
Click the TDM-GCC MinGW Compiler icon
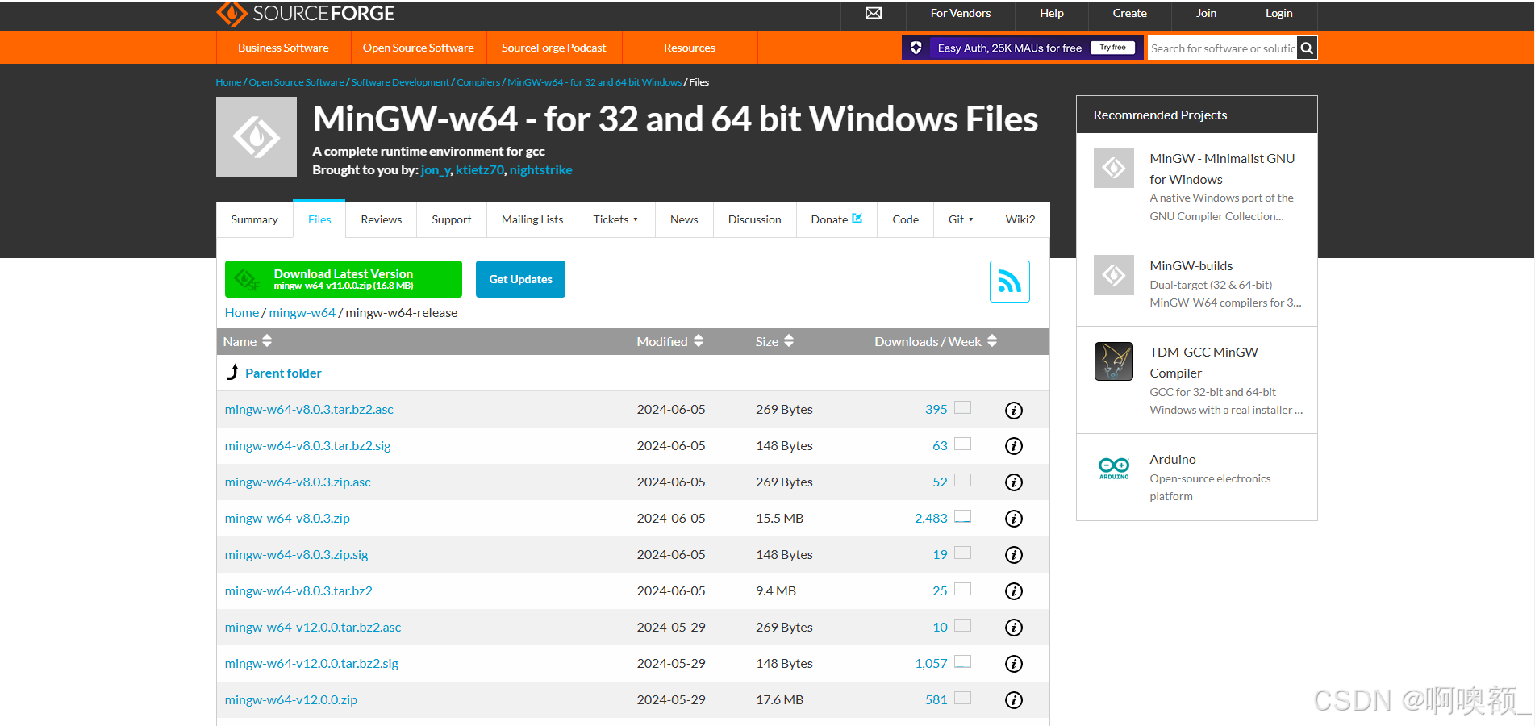tap(1113, 361)
